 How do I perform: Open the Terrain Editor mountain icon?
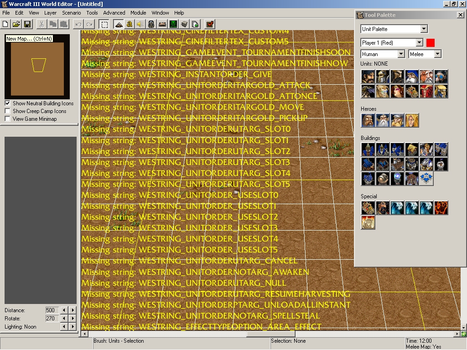(x=119, y=24)
